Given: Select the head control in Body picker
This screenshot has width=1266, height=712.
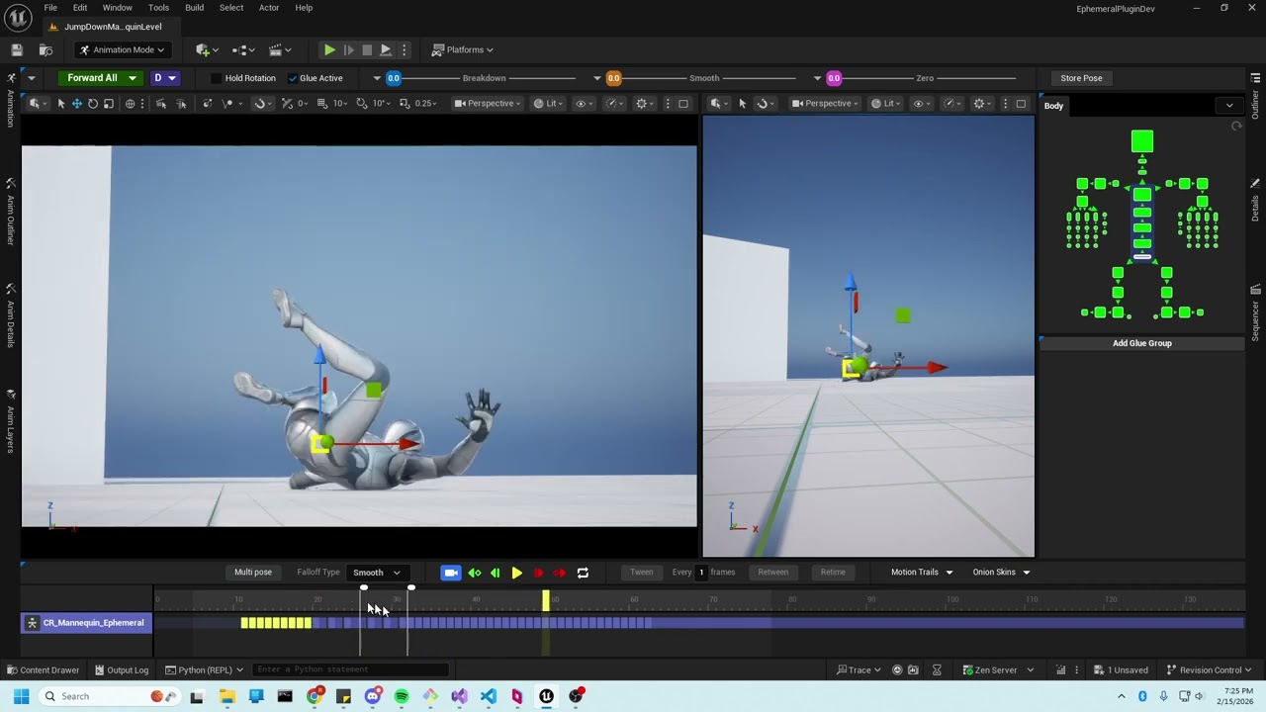Looking at the screenshot, I should click(1142, 142).
